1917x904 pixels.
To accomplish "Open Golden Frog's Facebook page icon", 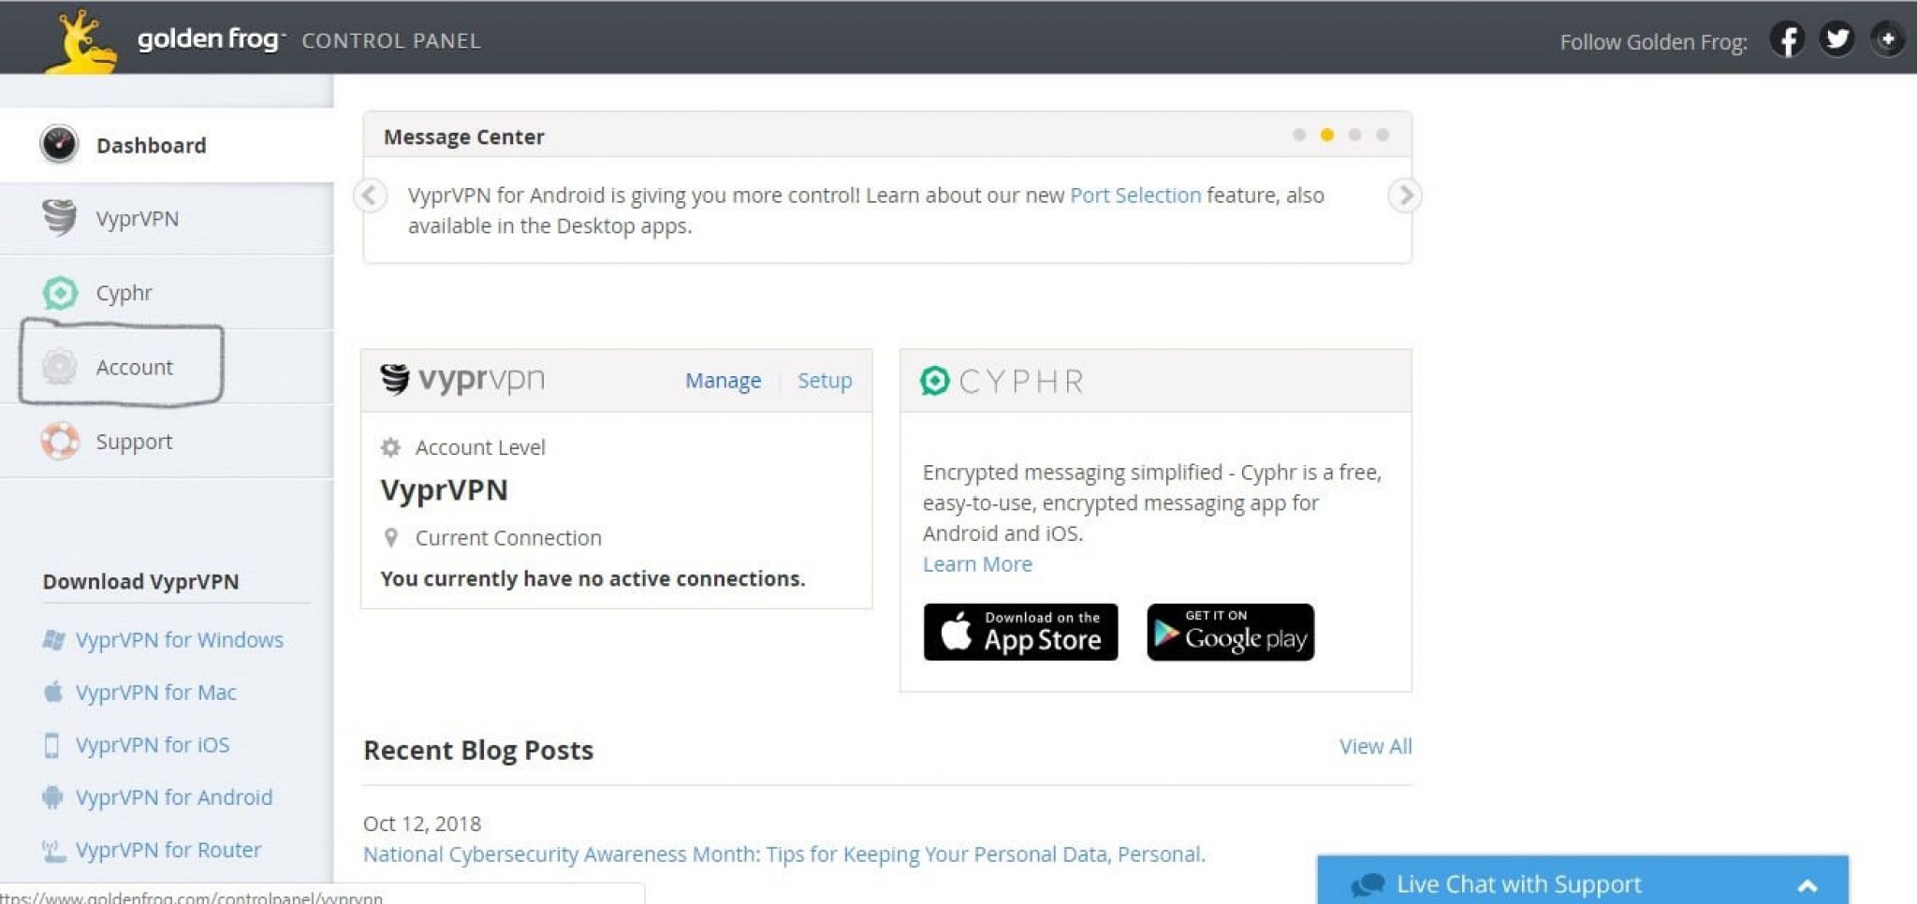I will click(x=1787, y=40).
